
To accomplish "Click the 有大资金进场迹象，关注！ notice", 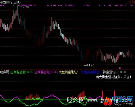I will coord(113,77).
